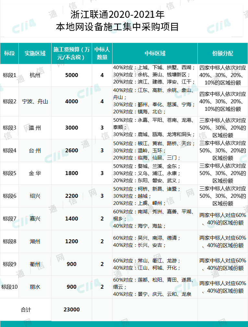Click 杭州 winning area text 上城、下城
The width and height of the screenshot is (248, 327).
point(150,68)
